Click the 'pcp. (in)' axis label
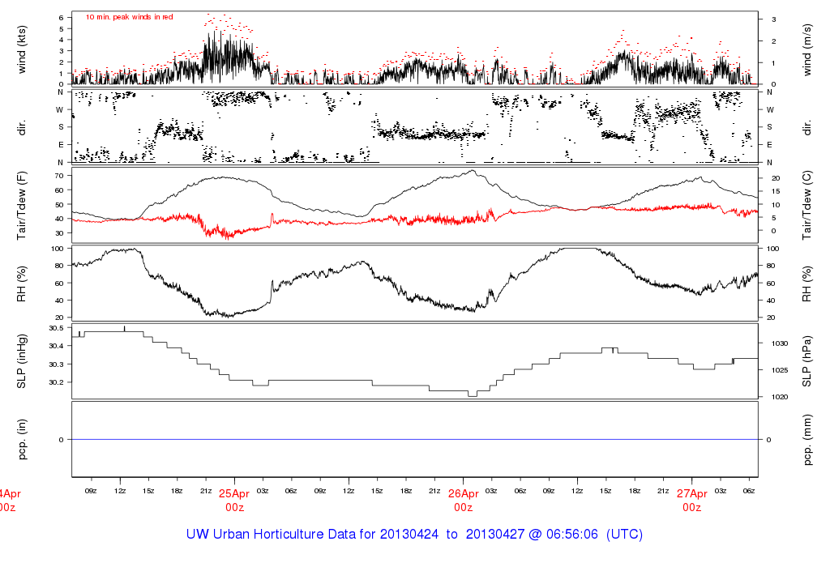 click(x=22, y=440)
